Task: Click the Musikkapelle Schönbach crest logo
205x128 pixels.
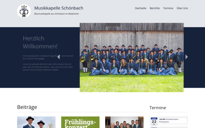Action: 24,11
